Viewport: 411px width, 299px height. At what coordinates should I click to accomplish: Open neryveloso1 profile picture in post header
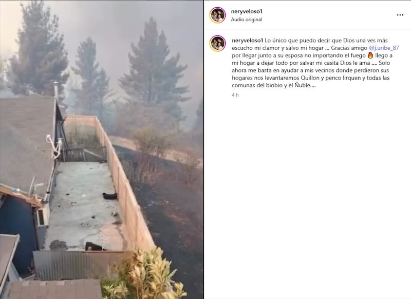point(217,15)
